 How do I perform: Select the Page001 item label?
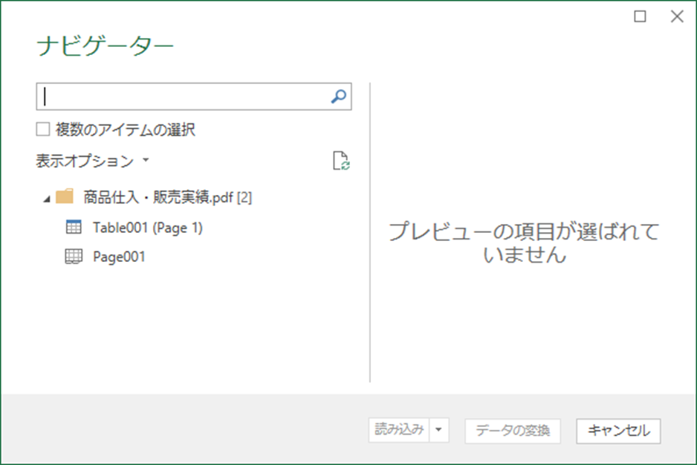coord(119,257)
